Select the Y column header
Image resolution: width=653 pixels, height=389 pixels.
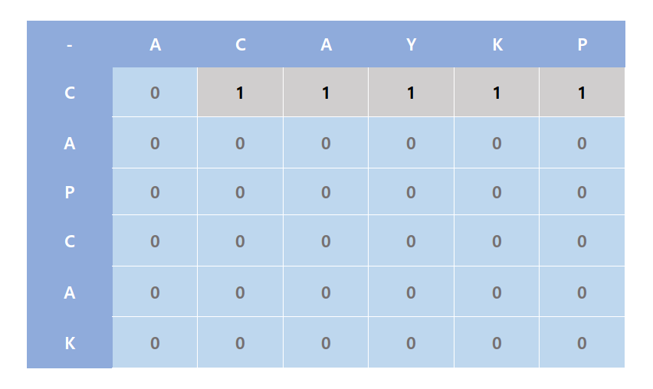411,44
